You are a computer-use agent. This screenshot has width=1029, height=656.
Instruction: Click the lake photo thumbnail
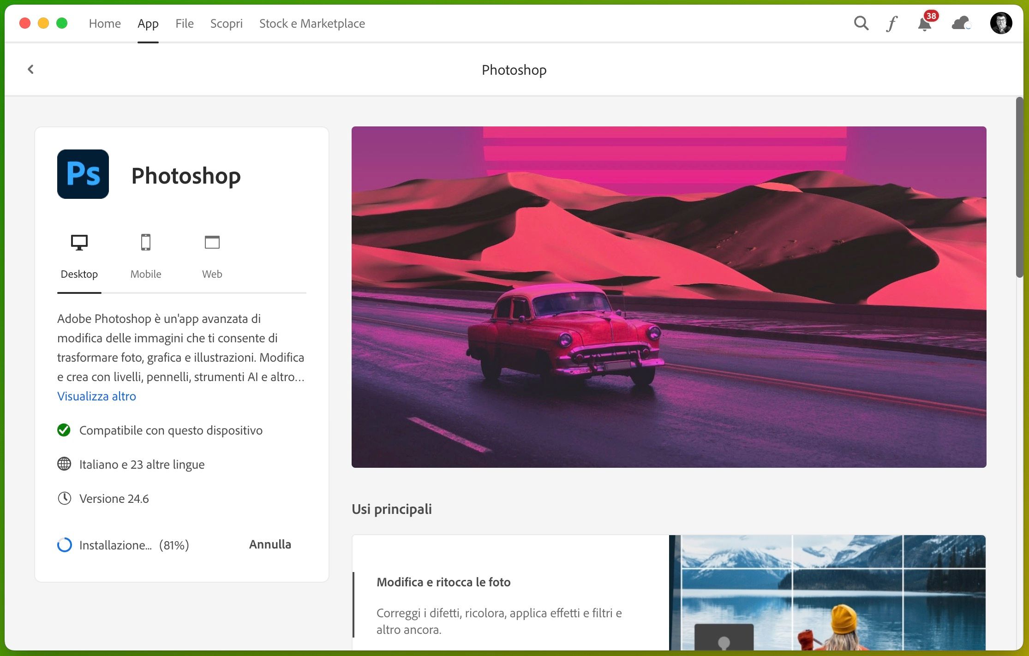point(827,593)
